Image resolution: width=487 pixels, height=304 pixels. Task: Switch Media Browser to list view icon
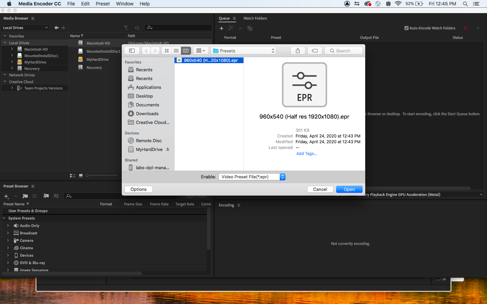72,176
